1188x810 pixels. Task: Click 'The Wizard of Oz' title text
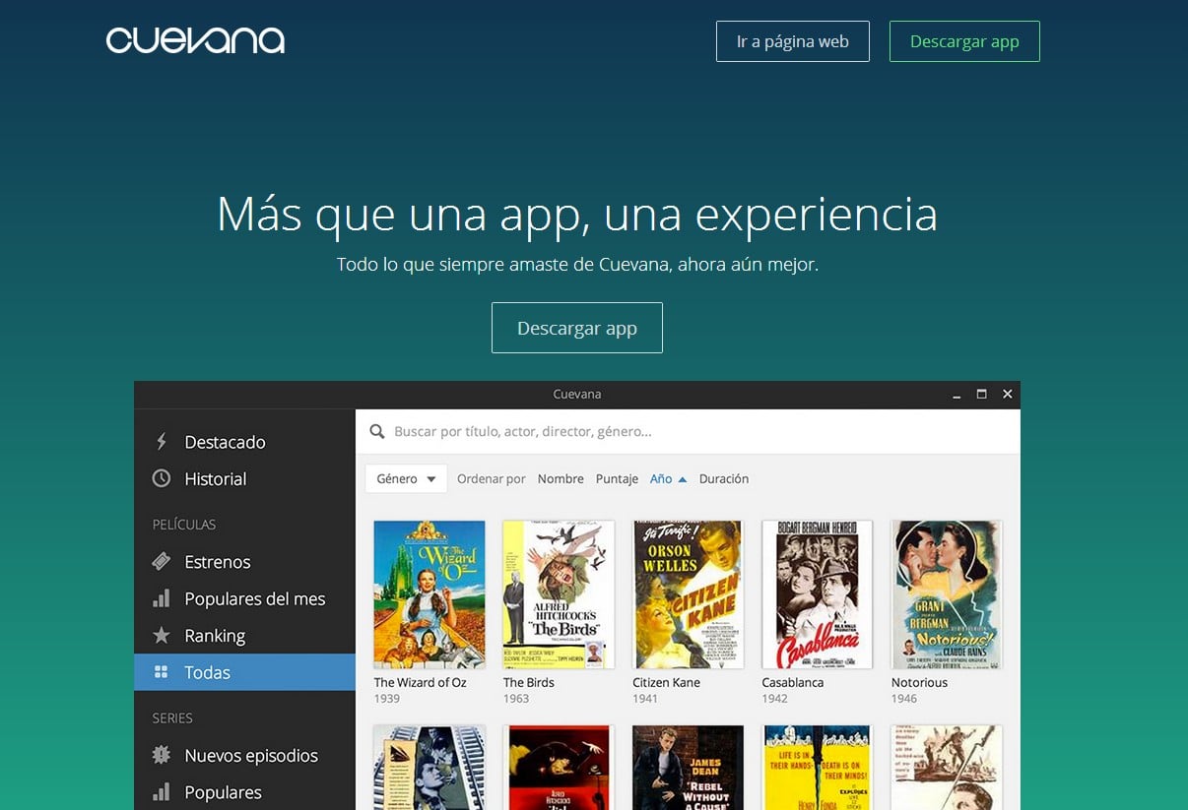pos(420,682)
